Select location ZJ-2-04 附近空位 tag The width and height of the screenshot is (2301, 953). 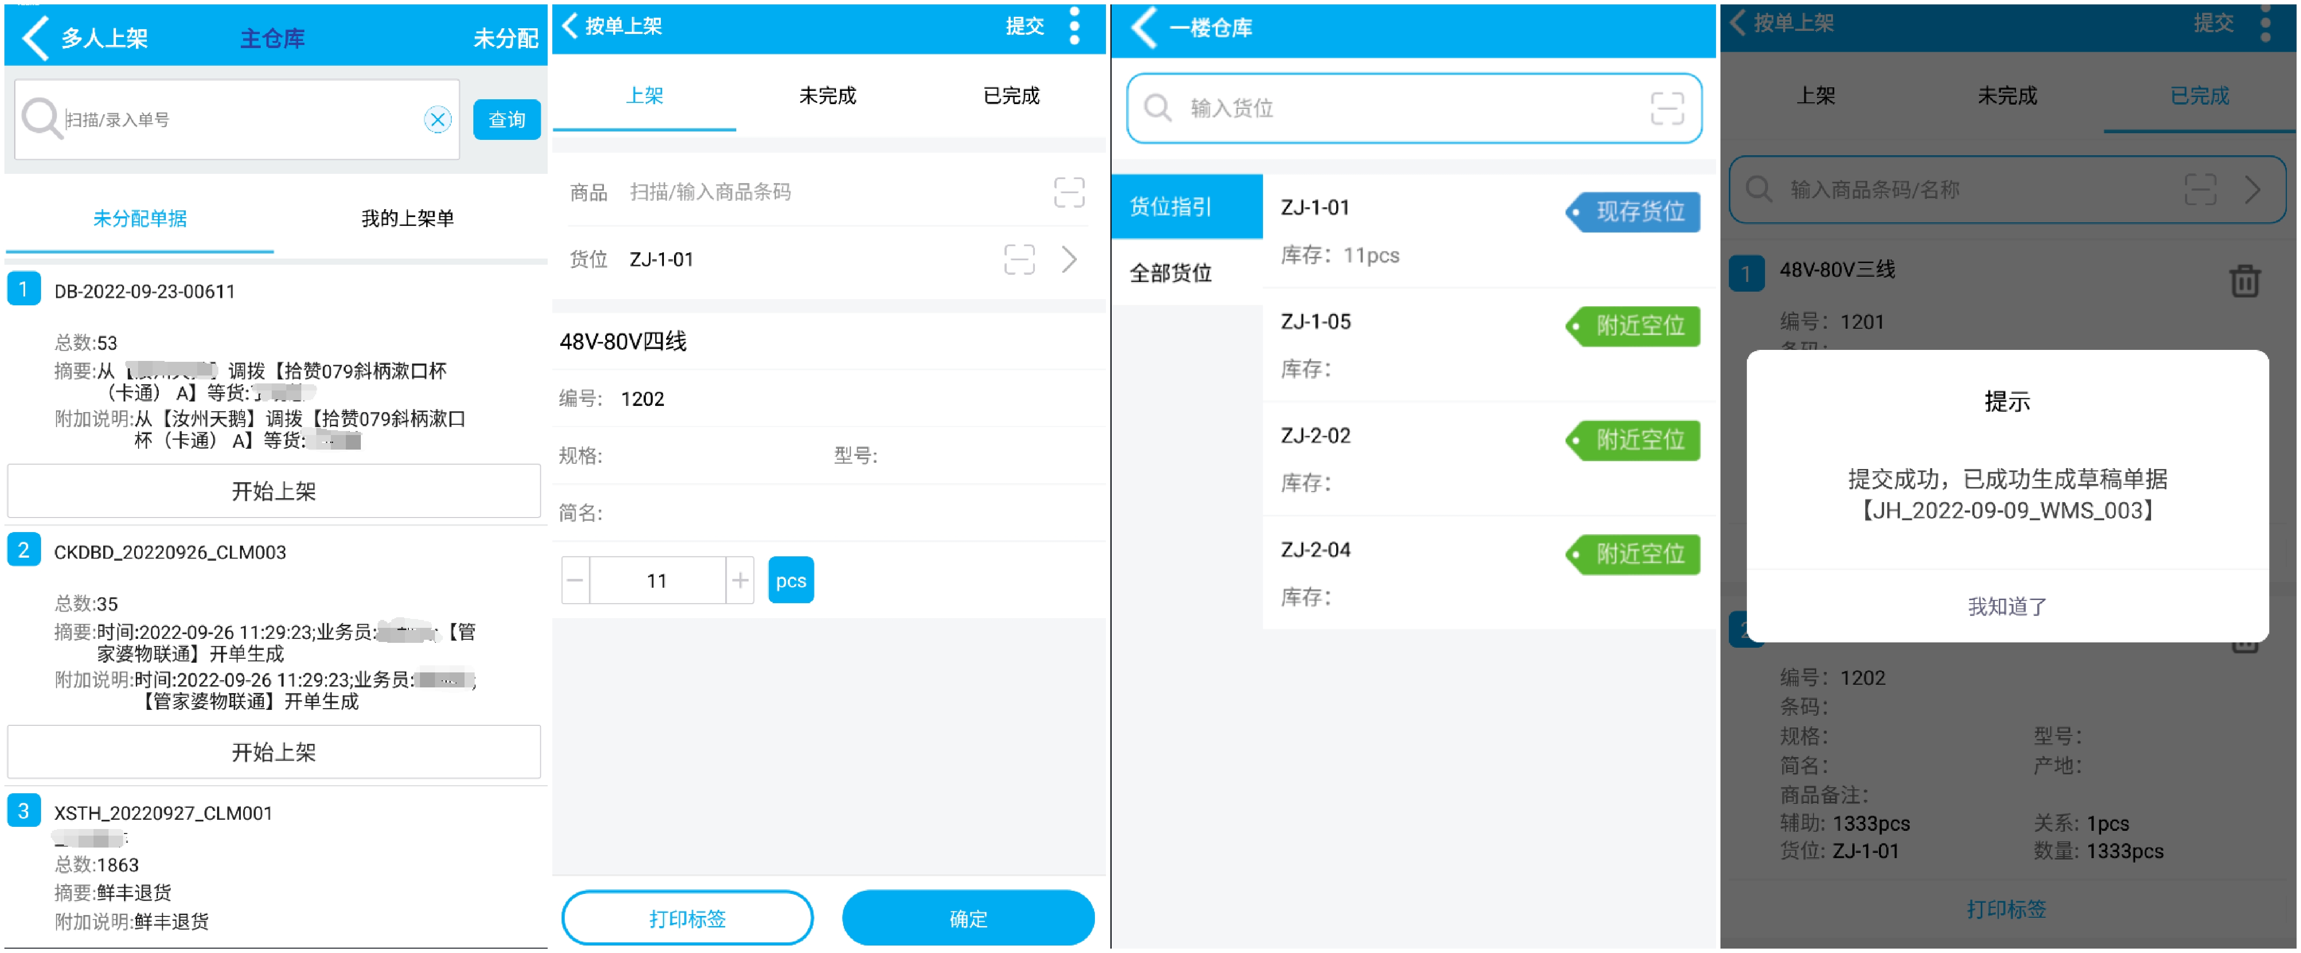pyautogui.click(x=1633, y=555)
